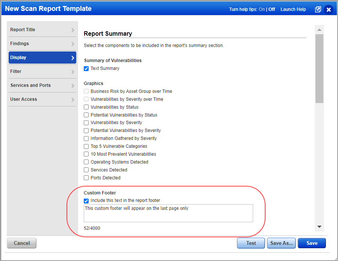338x261 pixels.
Task: Disable the report footer text inclusion
Action: point(86,201)
